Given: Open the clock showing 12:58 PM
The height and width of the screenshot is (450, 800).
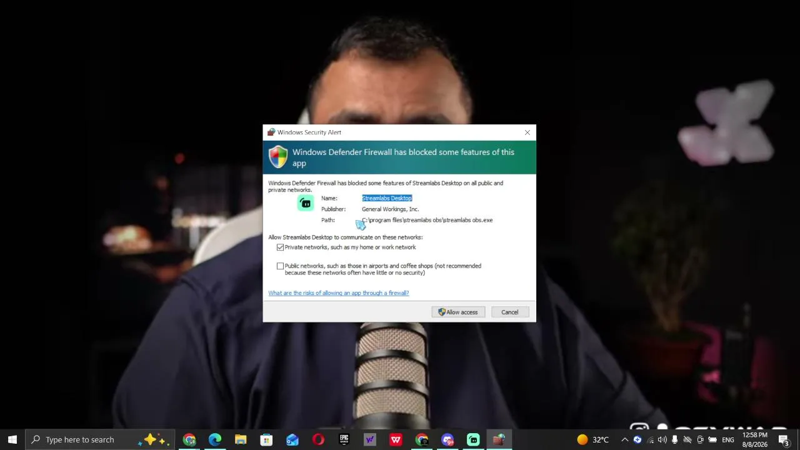Looking at the screenshot, I should point(755,439).
